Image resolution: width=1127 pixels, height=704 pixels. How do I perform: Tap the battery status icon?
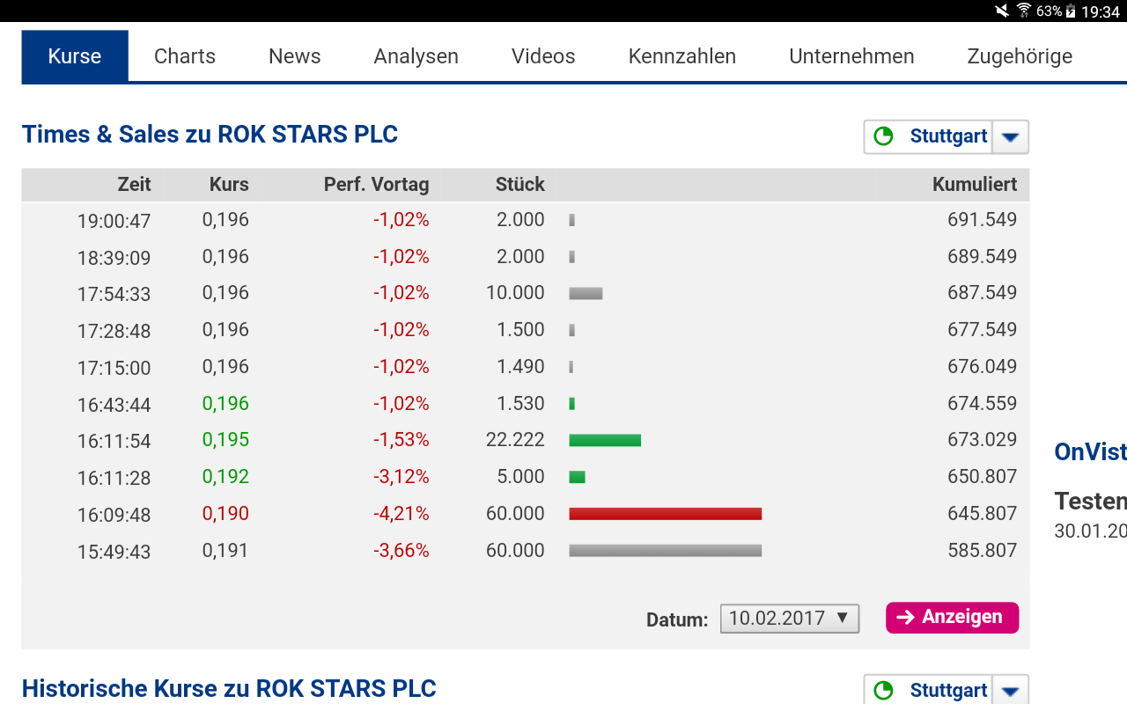pyautogui.click(x=1071, y=11)
